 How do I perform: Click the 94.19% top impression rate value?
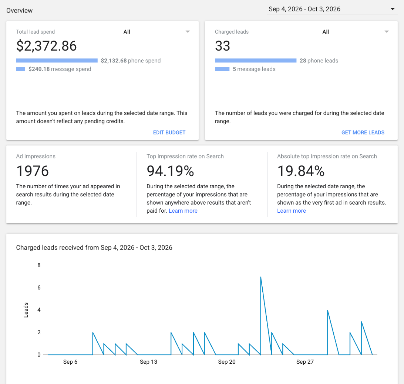170,171
